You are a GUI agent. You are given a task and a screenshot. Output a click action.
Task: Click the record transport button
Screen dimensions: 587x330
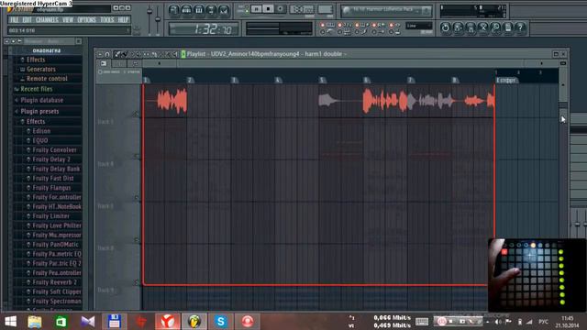(x=280, y=8)
